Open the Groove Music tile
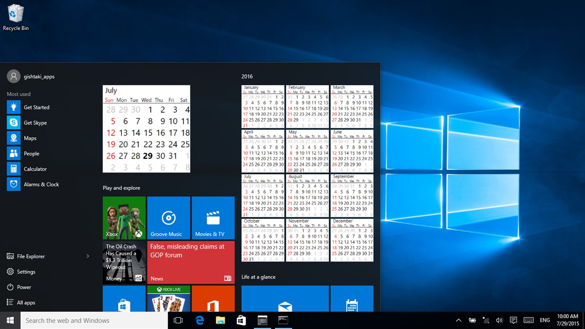Screen dimensions: 585x329 coord(169,217)
